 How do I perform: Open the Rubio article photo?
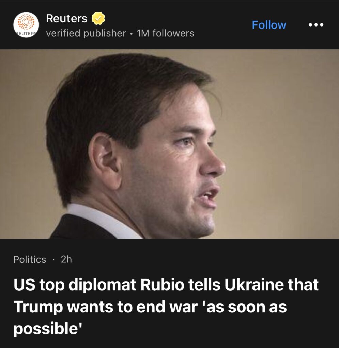pyautogui.click(x=170, y=144)
